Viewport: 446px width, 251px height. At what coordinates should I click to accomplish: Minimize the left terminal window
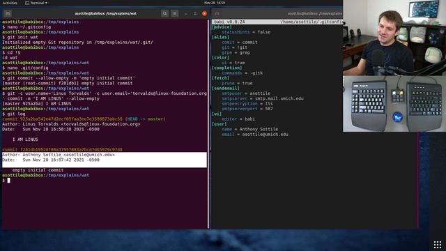(x=186, y=13)
